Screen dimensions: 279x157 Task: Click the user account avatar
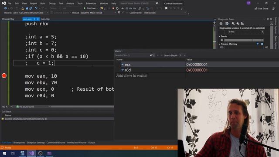point(248,3)
